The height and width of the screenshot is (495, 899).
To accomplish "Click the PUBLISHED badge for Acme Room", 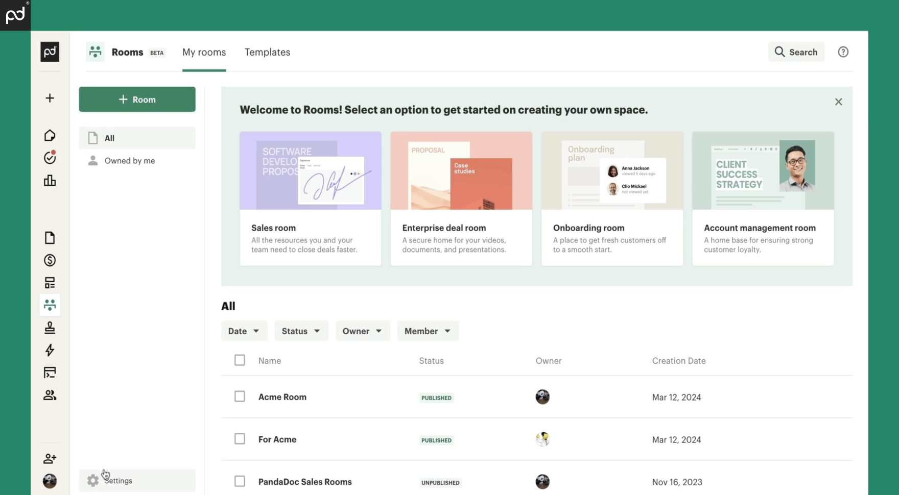I will (436, 398).
